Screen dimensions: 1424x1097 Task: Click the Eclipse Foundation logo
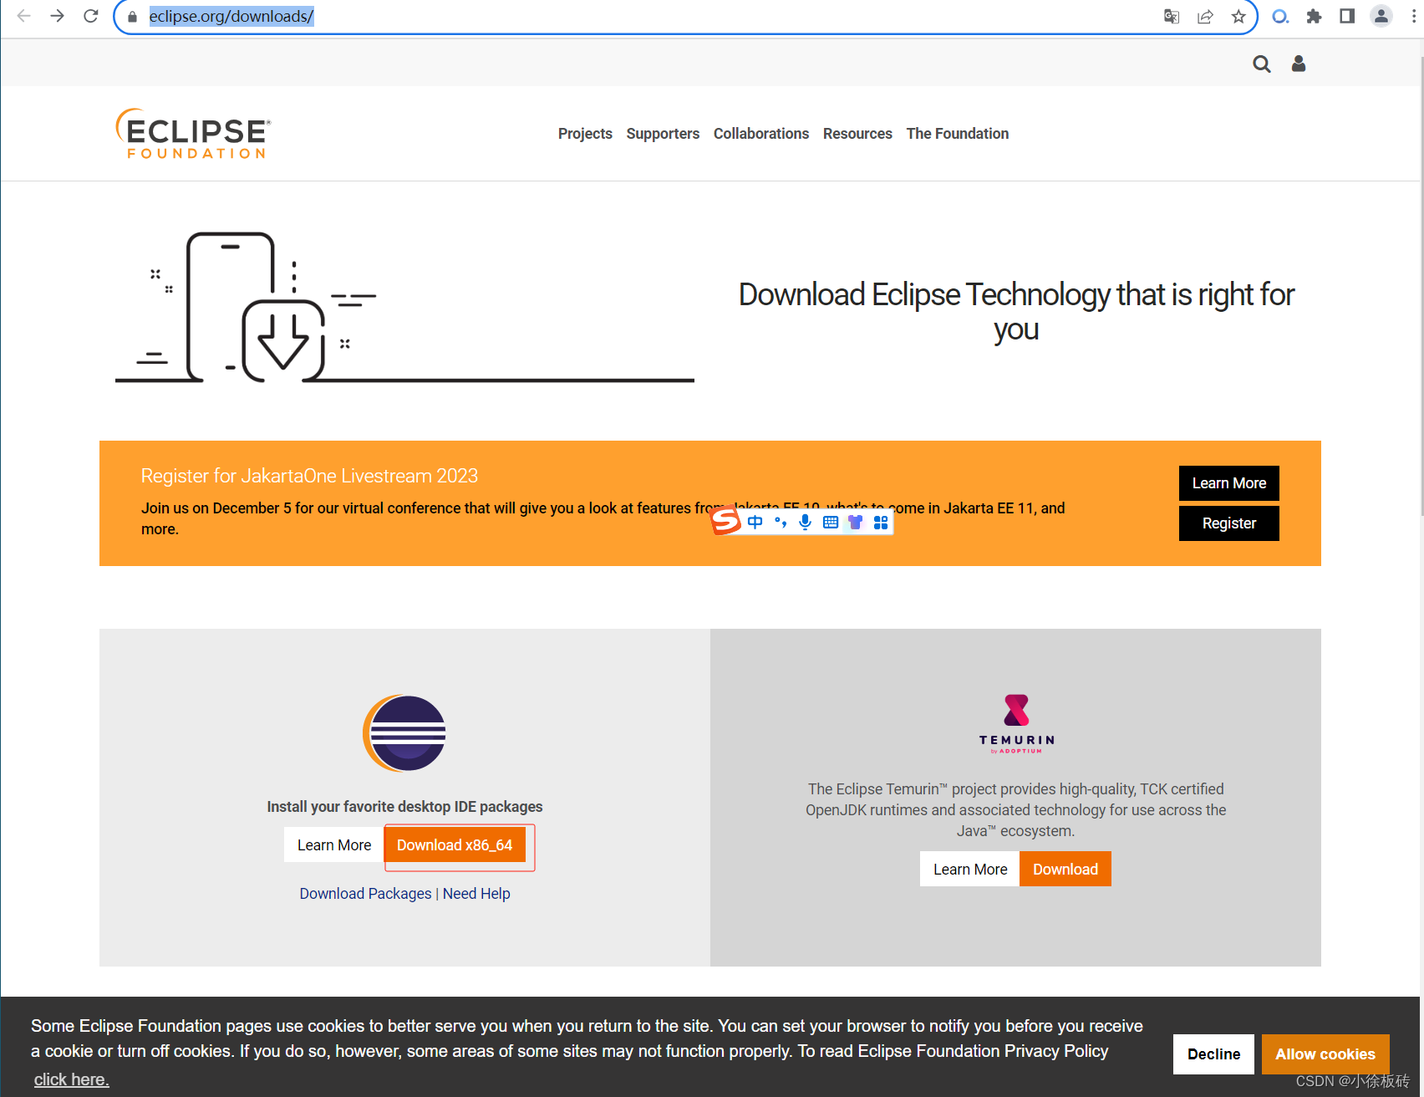(193, 134)
